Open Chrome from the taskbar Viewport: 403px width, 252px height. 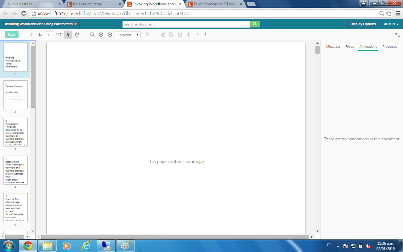click(x=28, y=246)
